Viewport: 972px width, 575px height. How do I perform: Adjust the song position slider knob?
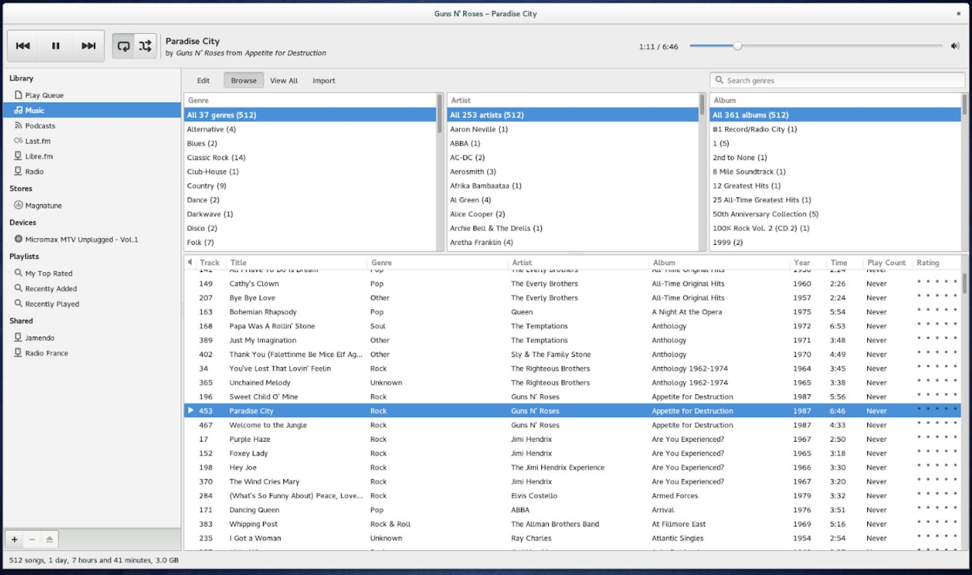737,46
